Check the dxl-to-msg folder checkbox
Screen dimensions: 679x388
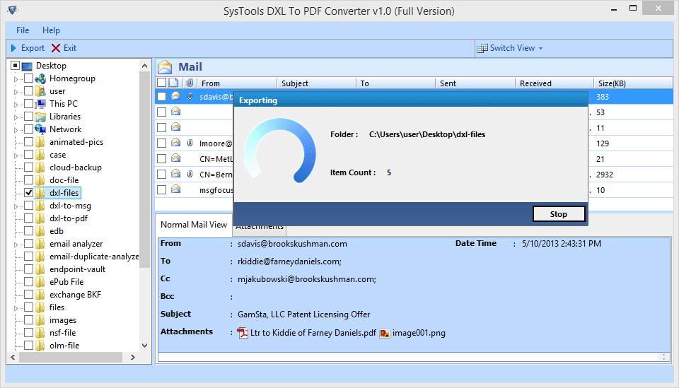pyautogui.click(x=28, y=206)
